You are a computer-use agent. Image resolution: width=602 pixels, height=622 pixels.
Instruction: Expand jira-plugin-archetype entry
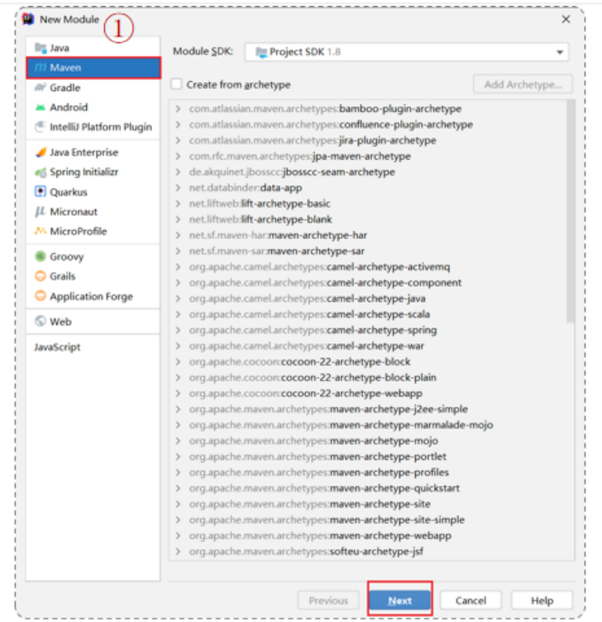(178, 141)
